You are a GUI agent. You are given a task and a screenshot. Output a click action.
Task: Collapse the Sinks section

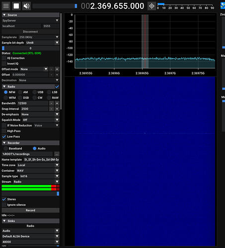(x=30, y=221)
